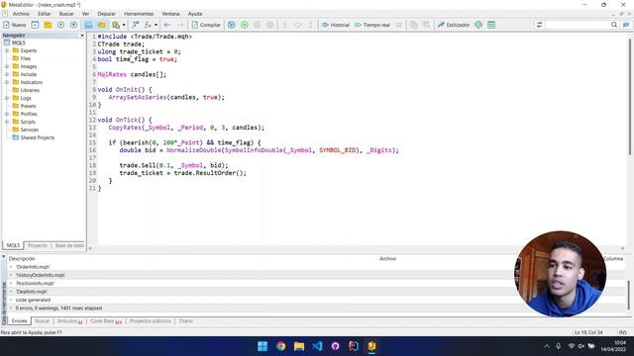Screen dimensions: 634x356
Task: Expand the Experts folder in Navigator
Action: tap(7, 50)
